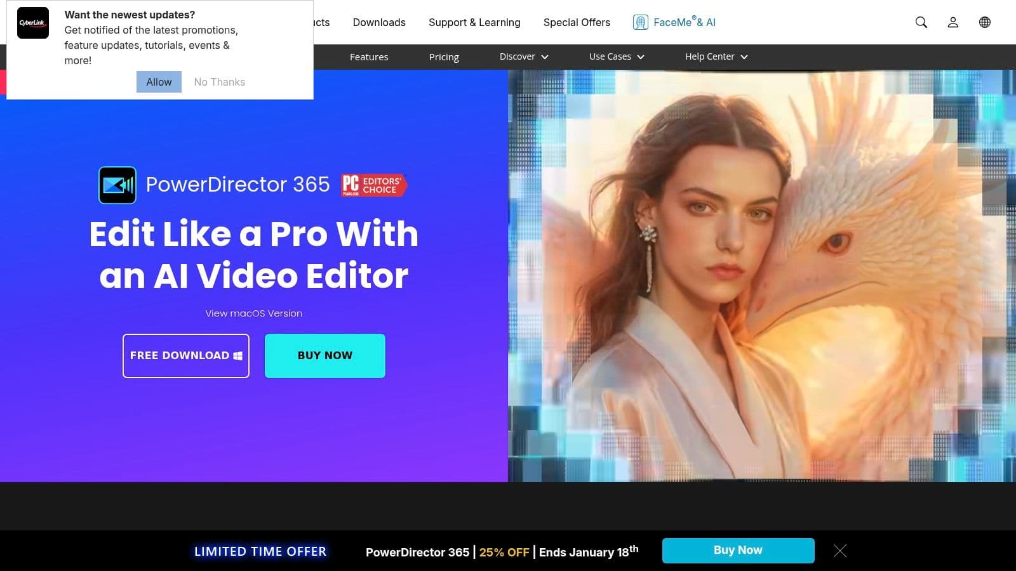Switch to the Pricing tab
This screenshot has width=1016, height=571.
(443, 56)
